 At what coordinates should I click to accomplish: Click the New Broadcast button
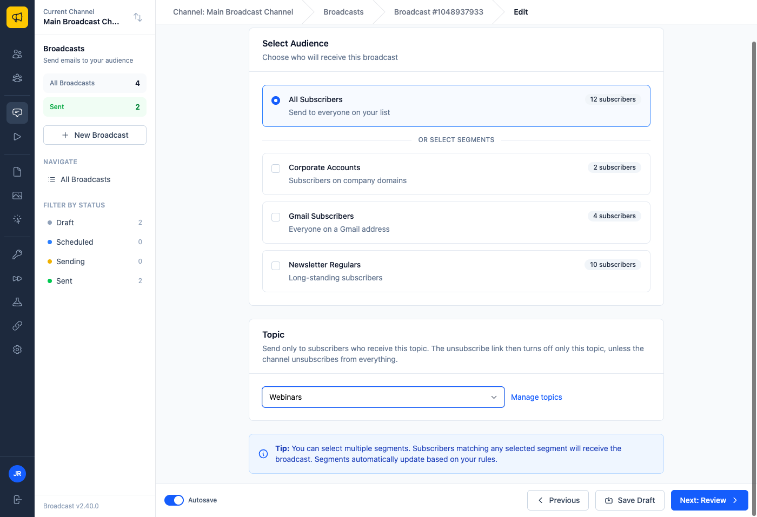point(95,135)
